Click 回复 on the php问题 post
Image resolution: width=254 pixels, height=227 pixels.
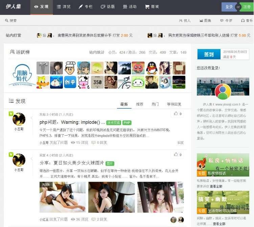[181, 143]
